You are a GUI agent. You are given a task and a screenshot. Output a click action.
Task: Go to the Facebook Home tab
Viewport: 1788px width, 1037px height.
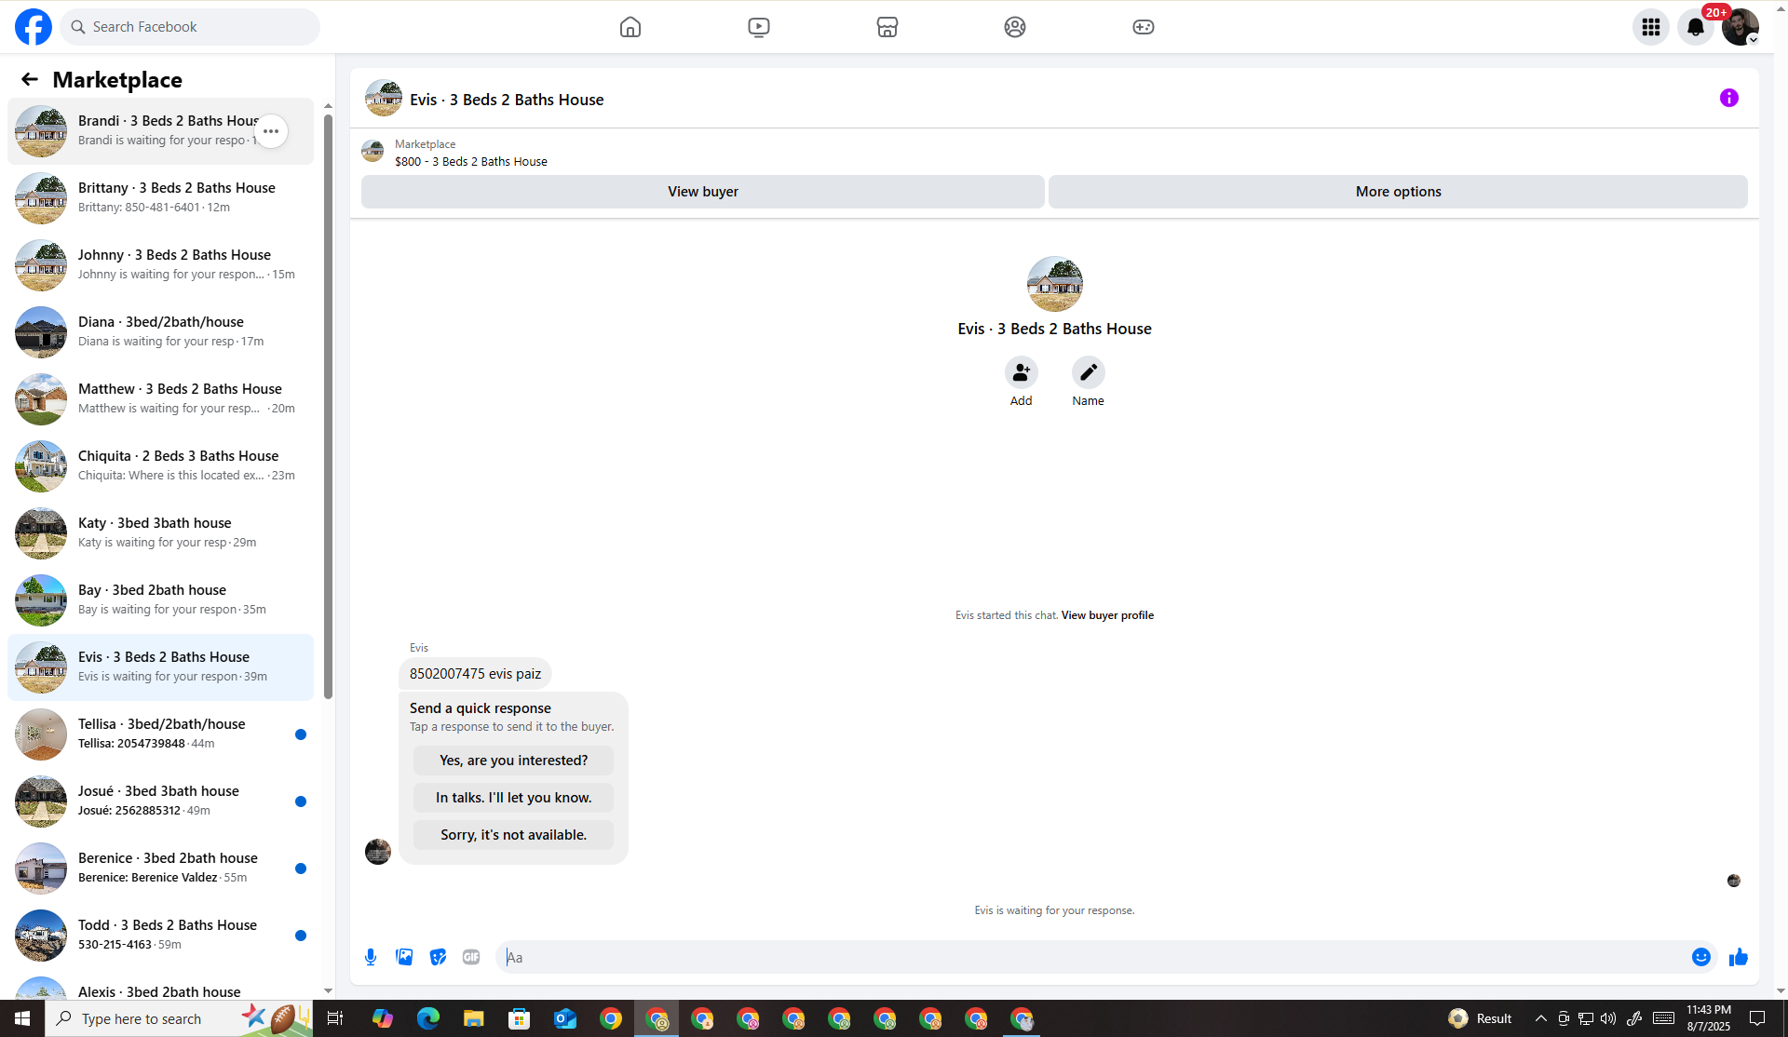[630, 27]
